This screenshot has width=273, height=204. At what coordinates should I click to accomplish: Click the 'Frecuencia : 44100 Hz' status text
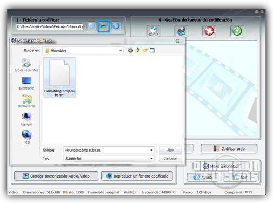158,192
